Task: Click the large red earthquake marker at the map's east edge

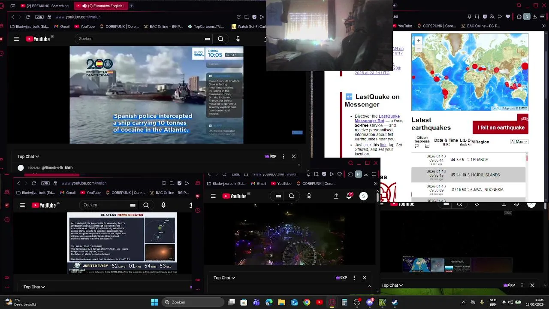Action: (x=525, y=66)
